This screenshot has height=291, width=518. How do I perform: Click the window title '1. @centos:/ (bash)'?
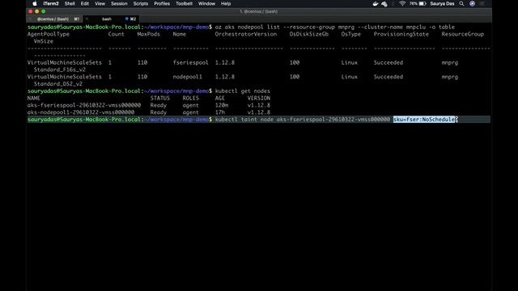click(259, 11)
